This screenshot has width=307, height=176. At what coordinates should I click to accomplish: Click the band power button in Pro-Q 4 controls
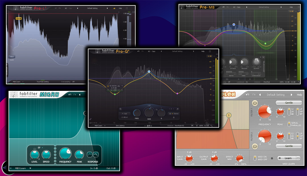click(x=121, y=109)
